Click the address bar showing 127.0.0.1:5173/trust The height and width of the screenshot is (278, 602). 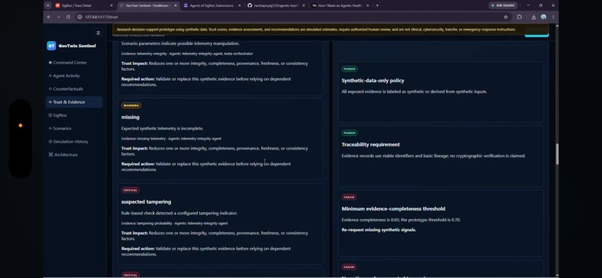click(292, 17)
